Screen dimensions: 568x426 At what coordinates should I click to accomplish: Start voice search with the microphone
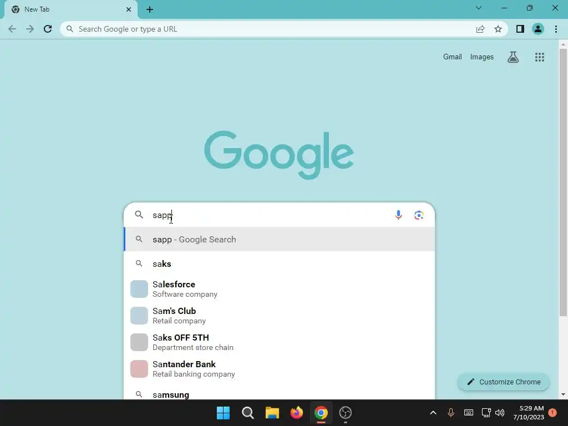point(398,215)
